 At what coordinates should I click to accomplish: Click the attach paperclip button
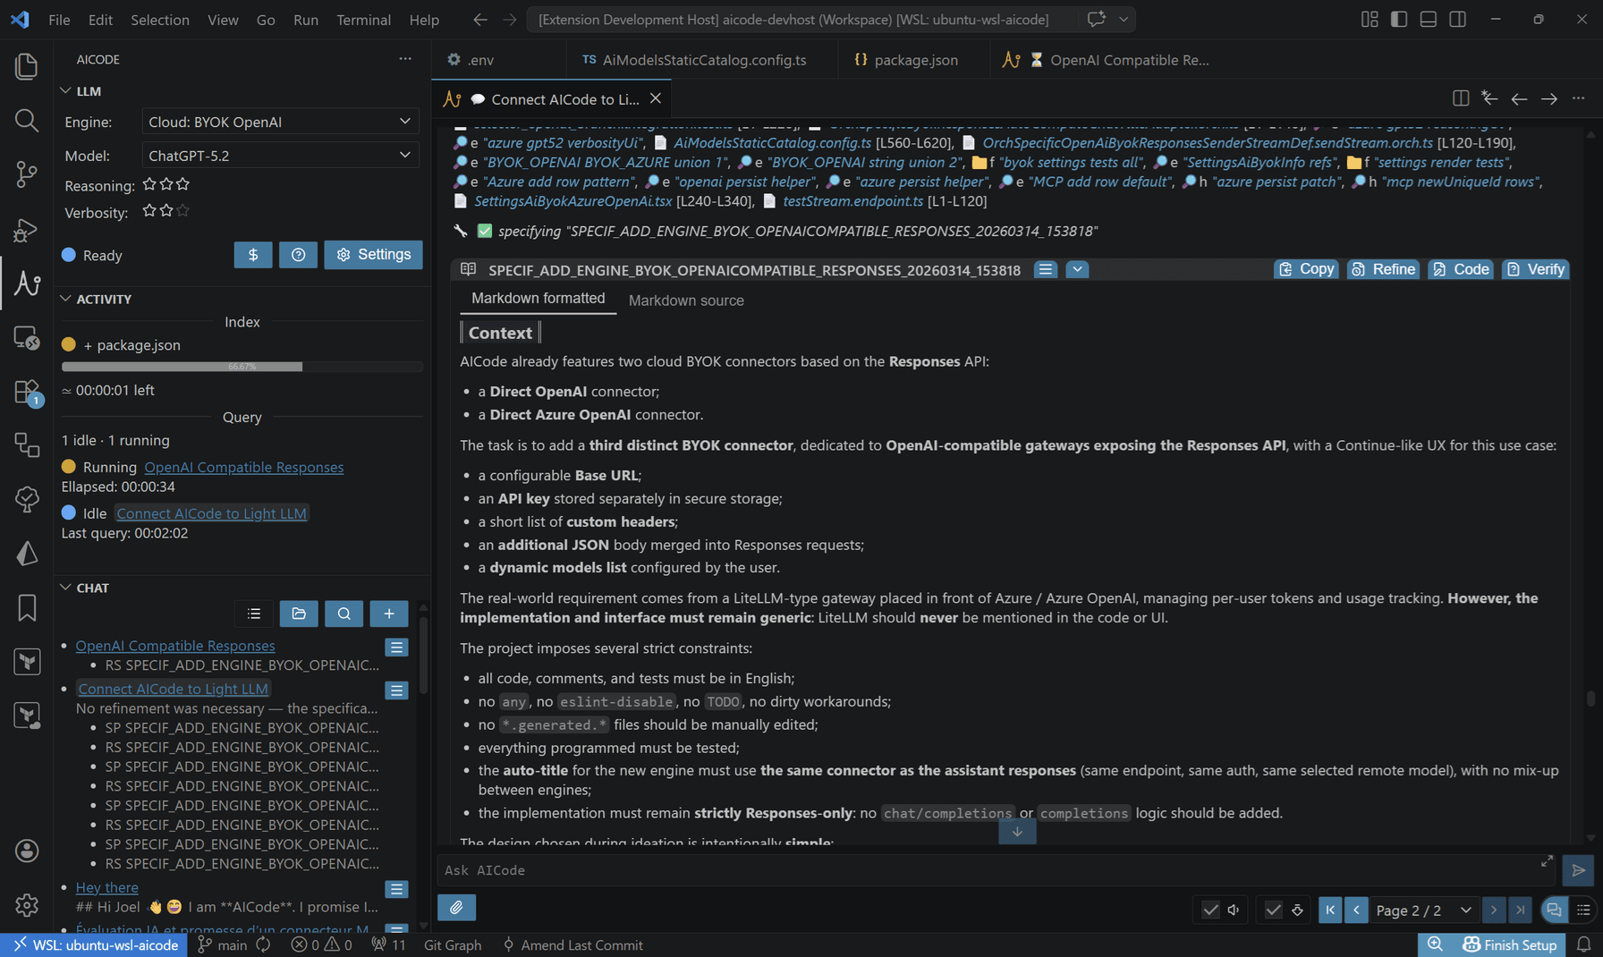coord(456,908)
